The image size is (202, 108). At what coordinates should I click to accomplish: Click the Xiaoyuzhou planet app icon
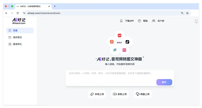click(115, 50)
